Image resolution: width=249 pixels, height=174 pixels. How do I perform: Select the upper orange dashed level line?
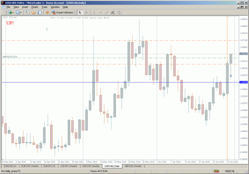(x=120, y=40)
